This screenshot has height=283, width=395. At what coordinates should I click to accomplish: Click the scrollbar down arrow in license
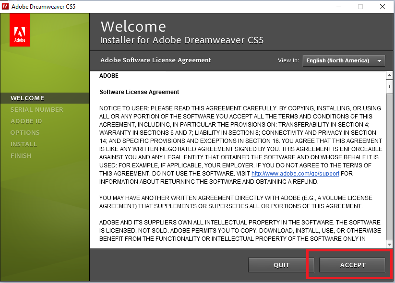point(390,245)
